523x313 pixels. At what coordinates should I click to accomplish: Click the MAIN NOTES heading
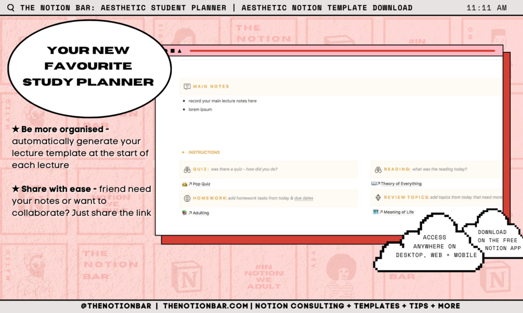pyautogui.click(x=211, y=86)
